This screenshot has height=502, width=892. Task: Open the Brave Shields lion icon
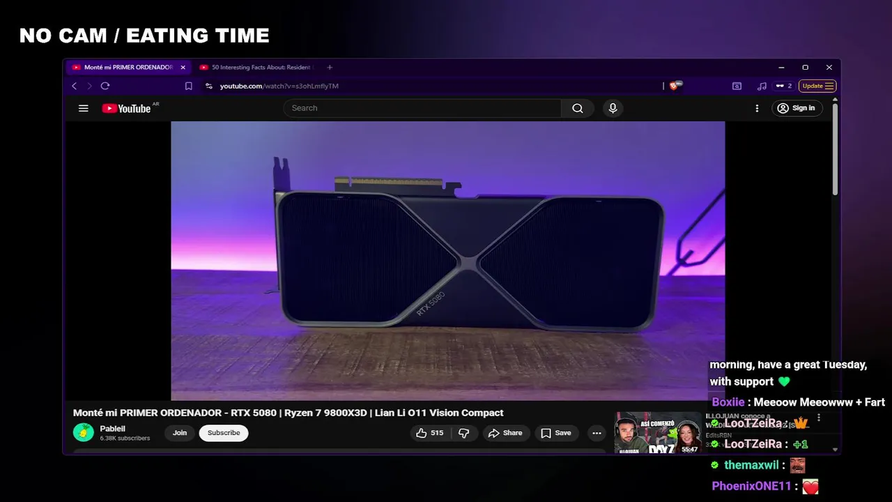point(674,86)
